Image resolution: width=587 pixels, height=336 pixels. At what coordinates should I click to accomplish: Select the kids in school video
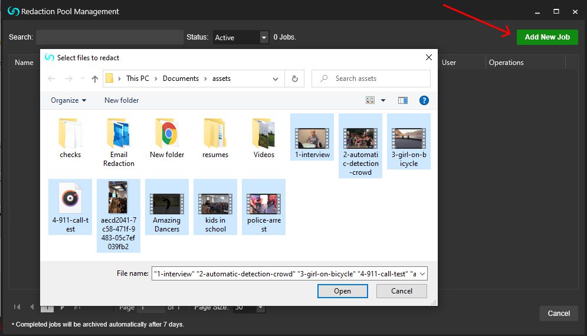[x=215, y=207]
